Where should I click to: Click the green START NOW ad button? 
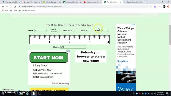tap(49, 58)
